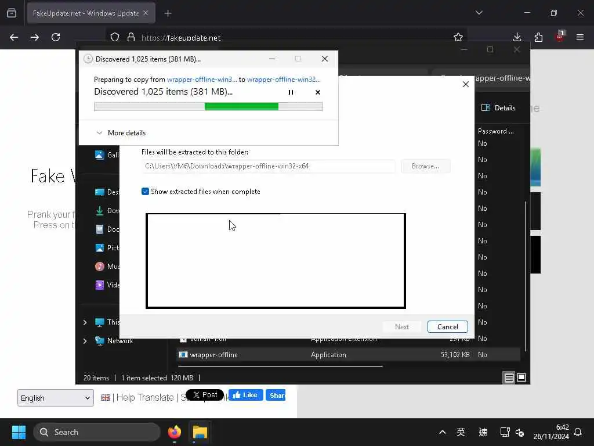Viewport: 594px width, 446px height.
Task: Expand the Network tree node
Action: pos(85,341)
